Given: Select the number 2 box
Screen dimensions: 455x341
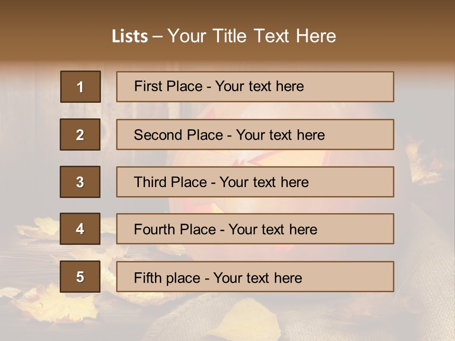Looking at the screenshot, I should (80, 135).
